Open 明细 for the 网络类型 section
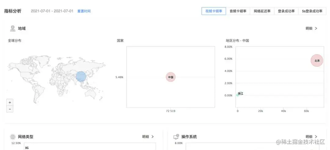The height and width of the screenshot is (150, 330). [145, 137]
